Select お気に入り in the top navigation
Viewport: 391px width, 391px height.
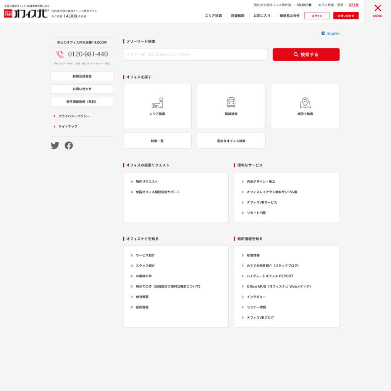262,16
